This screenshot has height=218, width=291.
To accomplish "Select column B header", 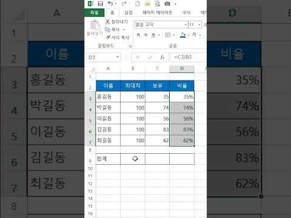I will pos(133,68).
